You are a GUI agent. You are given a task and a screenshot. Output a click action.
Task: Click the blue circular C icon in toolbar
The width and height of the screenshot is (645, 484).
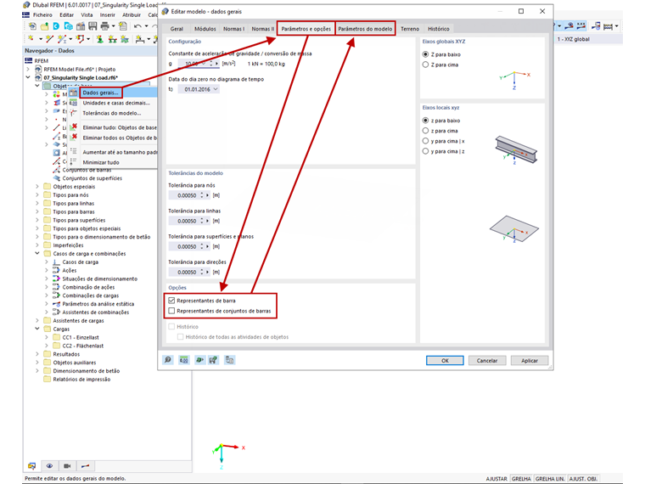pos(56,26)
